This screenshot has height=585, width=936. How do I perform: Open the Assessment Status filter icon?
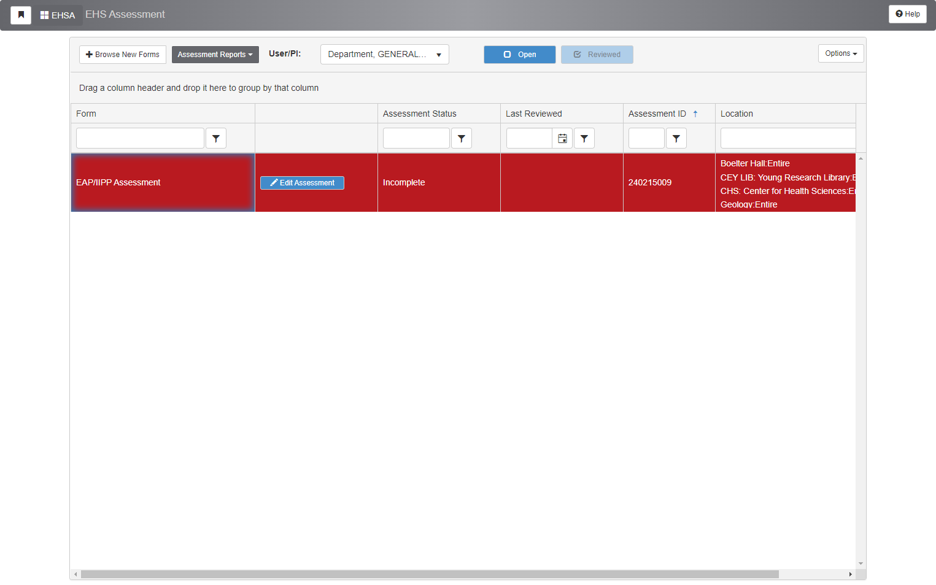pyautogui.click(x=462, y=139)
